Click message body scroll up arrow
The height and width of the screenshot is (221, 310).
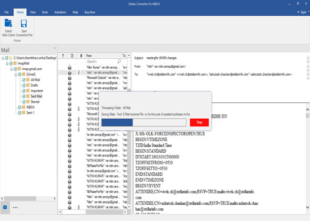pos(307,109)
